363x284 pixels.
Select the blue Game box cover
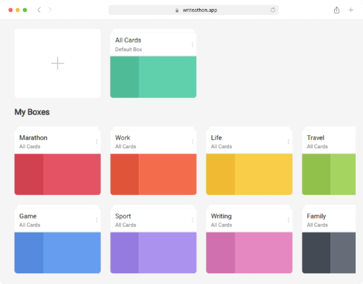click(57, 253)
